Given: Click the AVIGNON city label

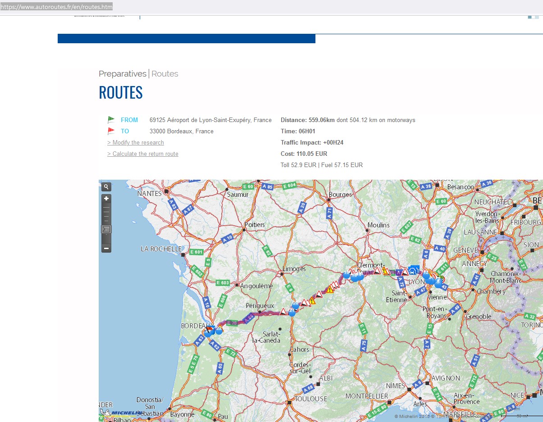Looking at the screenshot, I should click(446, 378).
